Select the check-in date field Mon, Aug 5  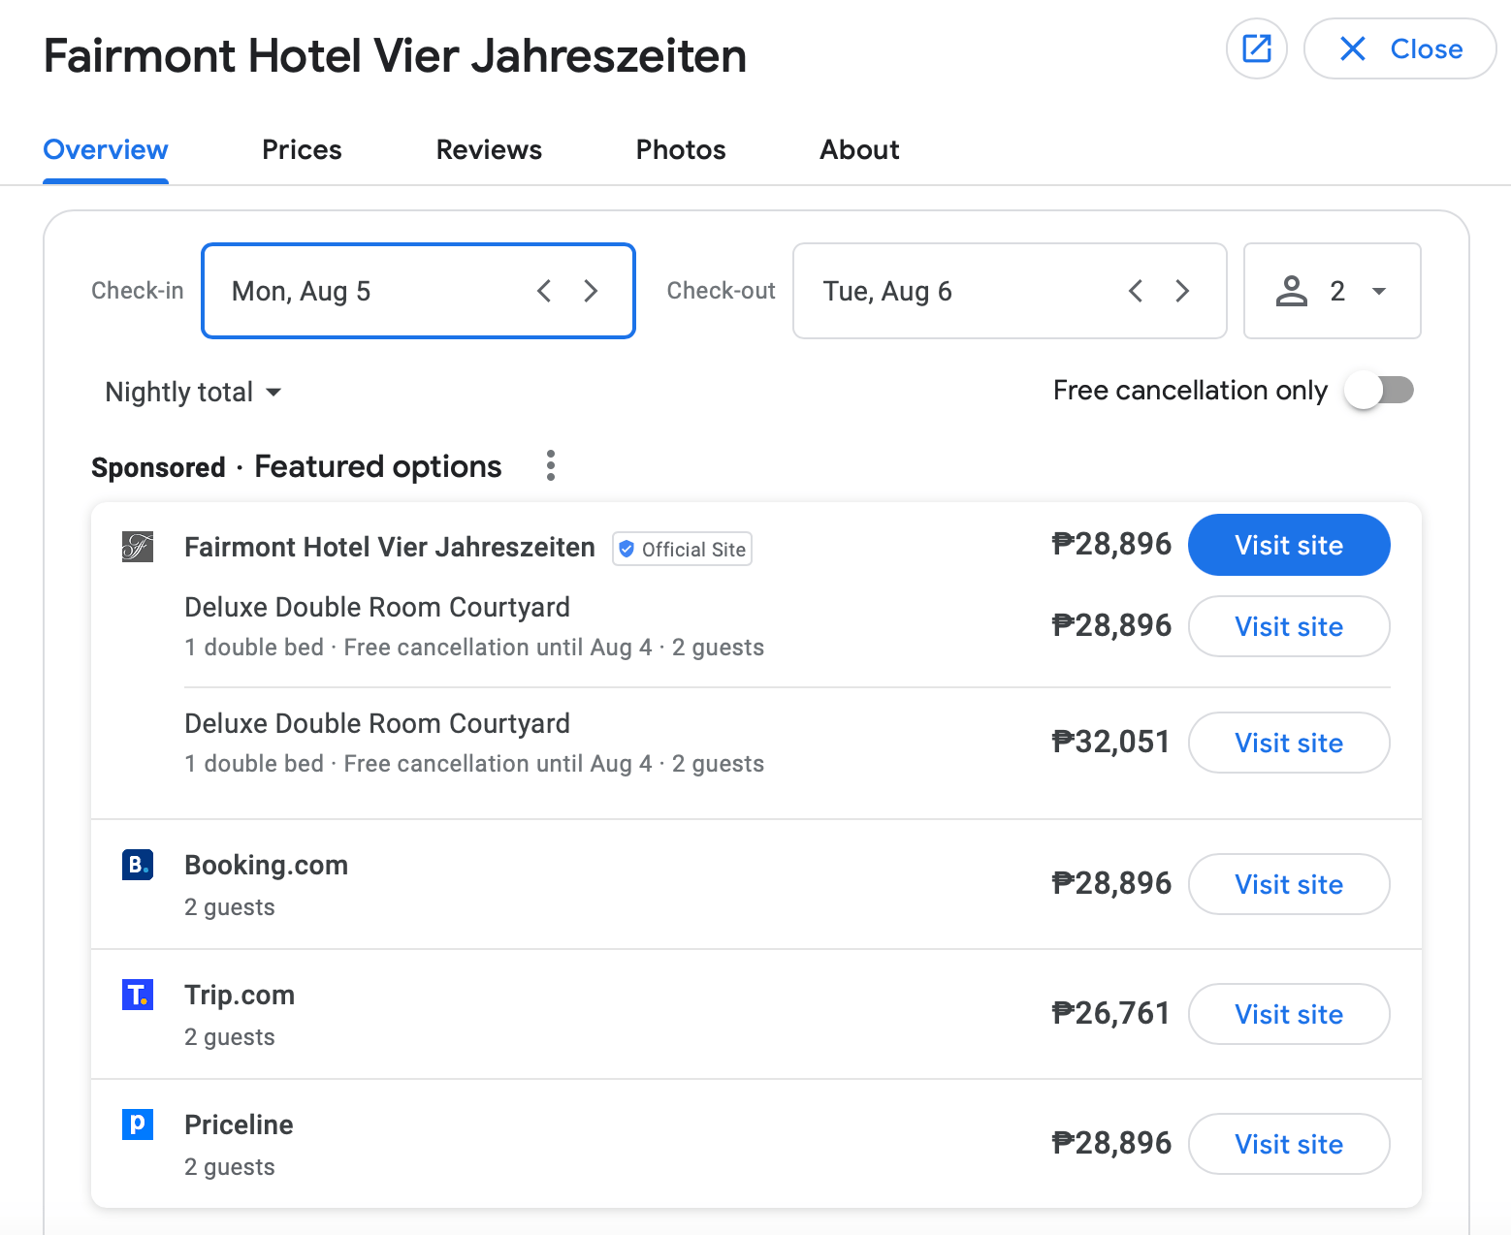418,291
